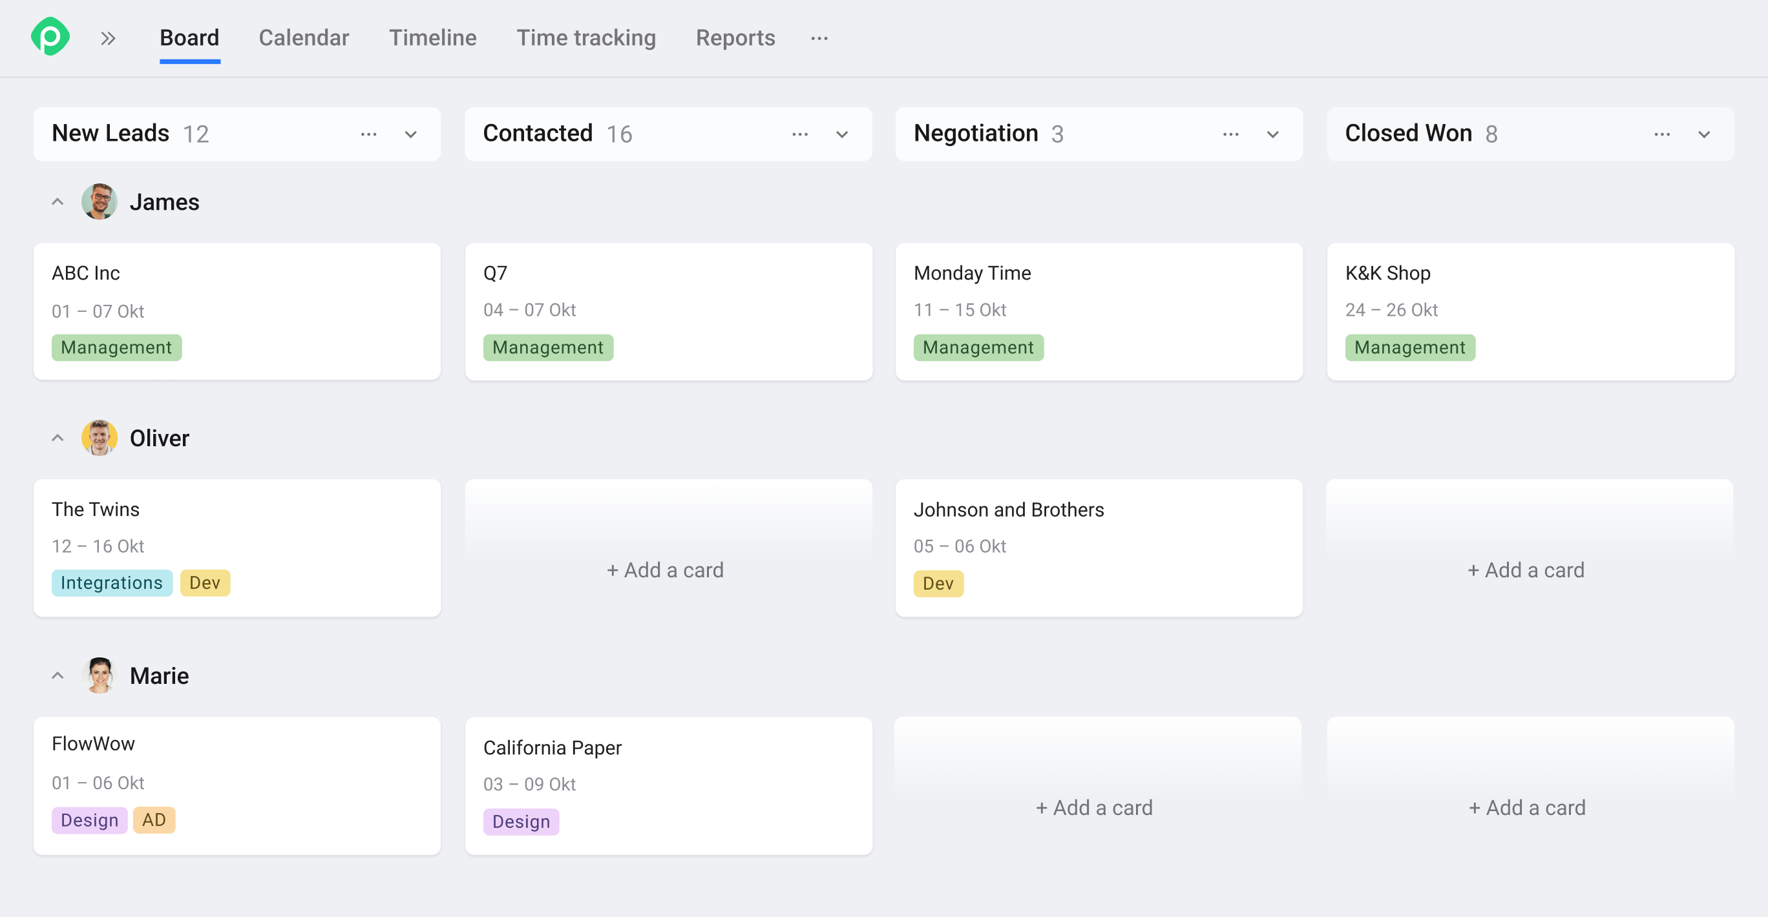Open the Closed Won column dropdown chevron
The image size is (1768, 917).
point(1703,134)
